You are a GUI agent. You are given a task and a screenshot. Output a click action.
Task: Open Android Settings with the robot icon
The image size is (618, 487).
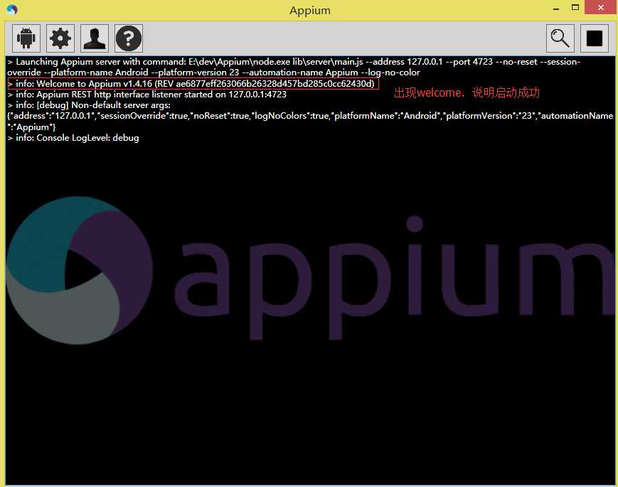26,38
